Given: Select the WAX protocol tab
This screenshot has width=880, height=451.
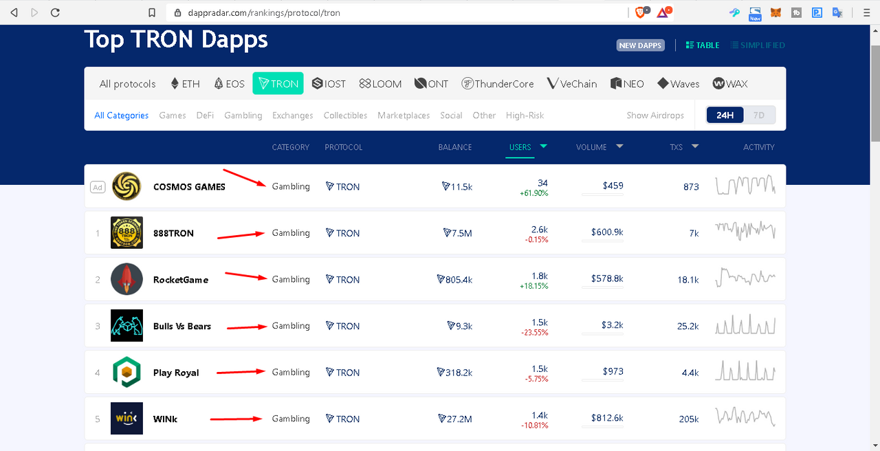Looking at the screenshot, I should pyautogui.click(x=730, y=84).
